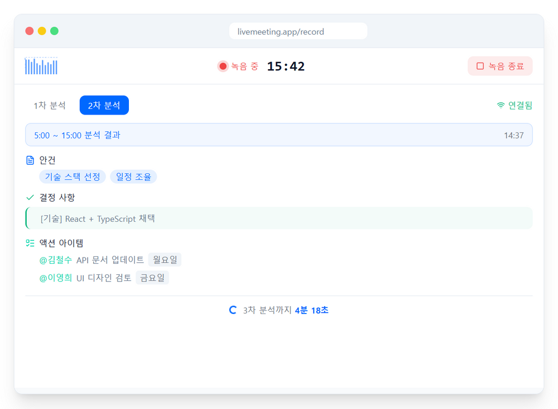Image resolution: width=558 pixels, height=409 pixels.
Task: Click the @김철수 mention
Action: (56, 260)
